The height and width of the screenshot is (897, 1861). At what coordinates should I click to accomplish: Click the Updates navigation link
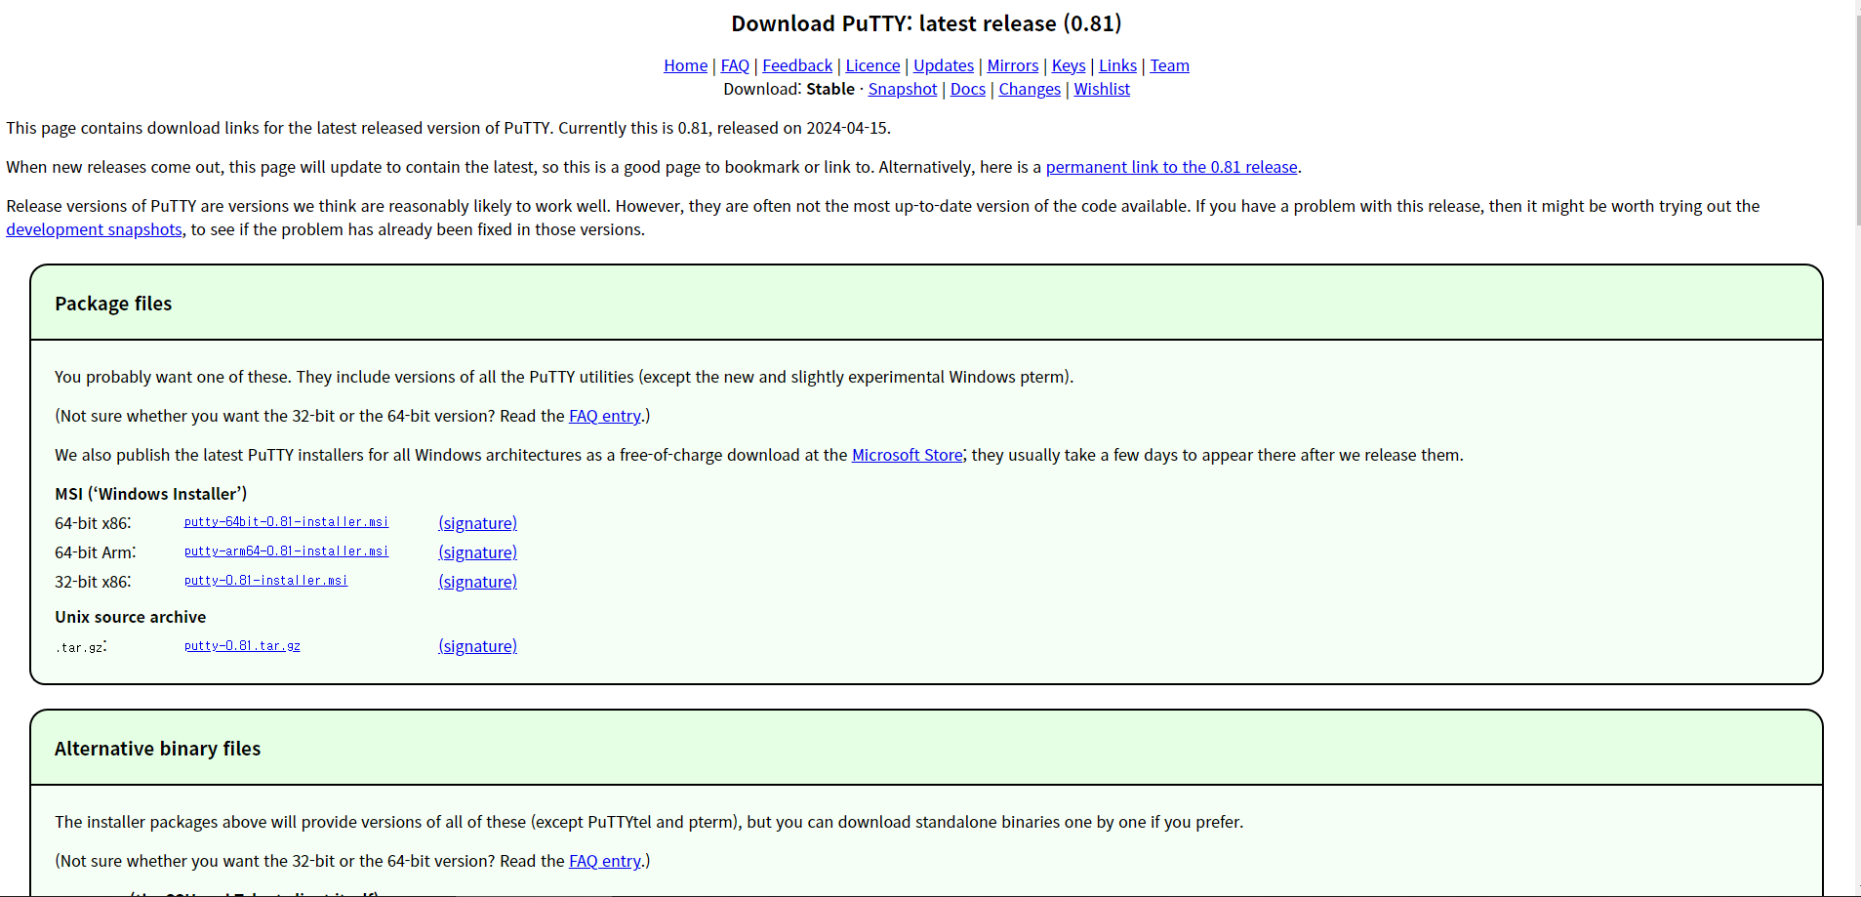(944, 65)
